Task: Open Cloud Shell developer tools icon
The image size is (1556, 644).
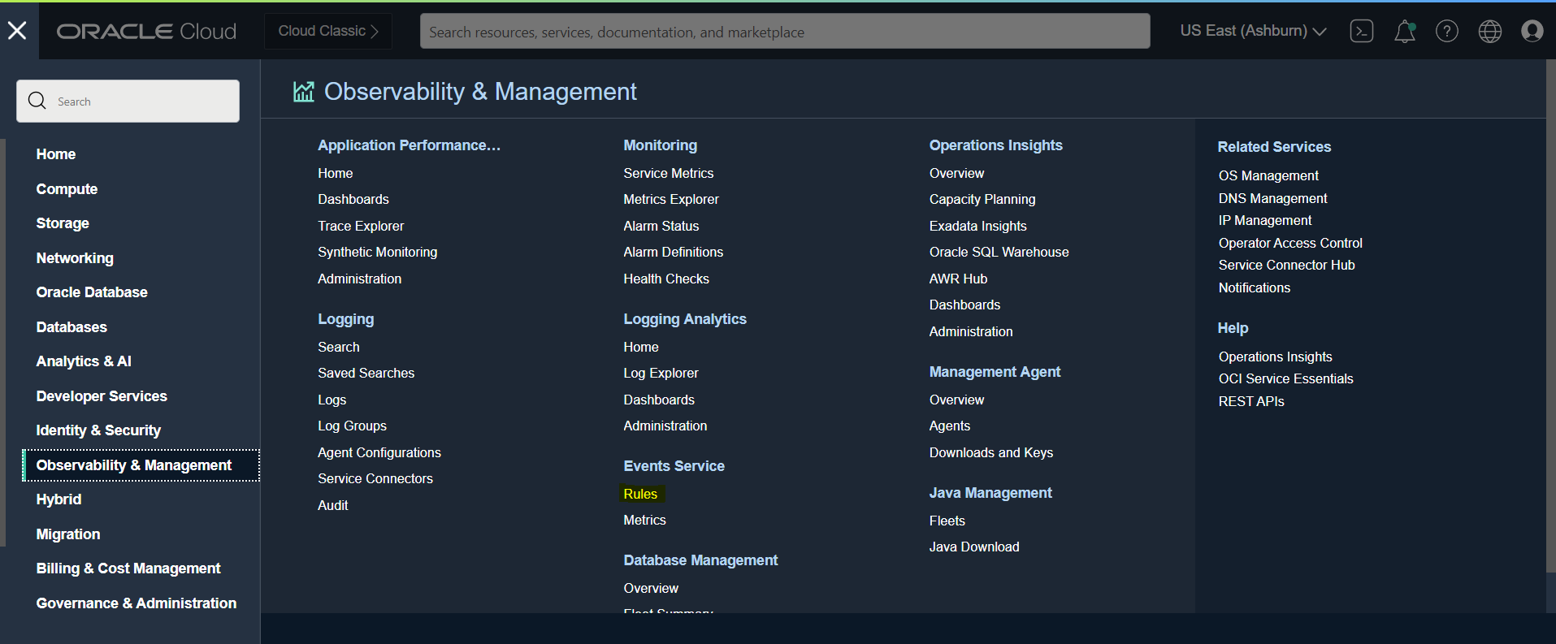Action: (1361, 31)
